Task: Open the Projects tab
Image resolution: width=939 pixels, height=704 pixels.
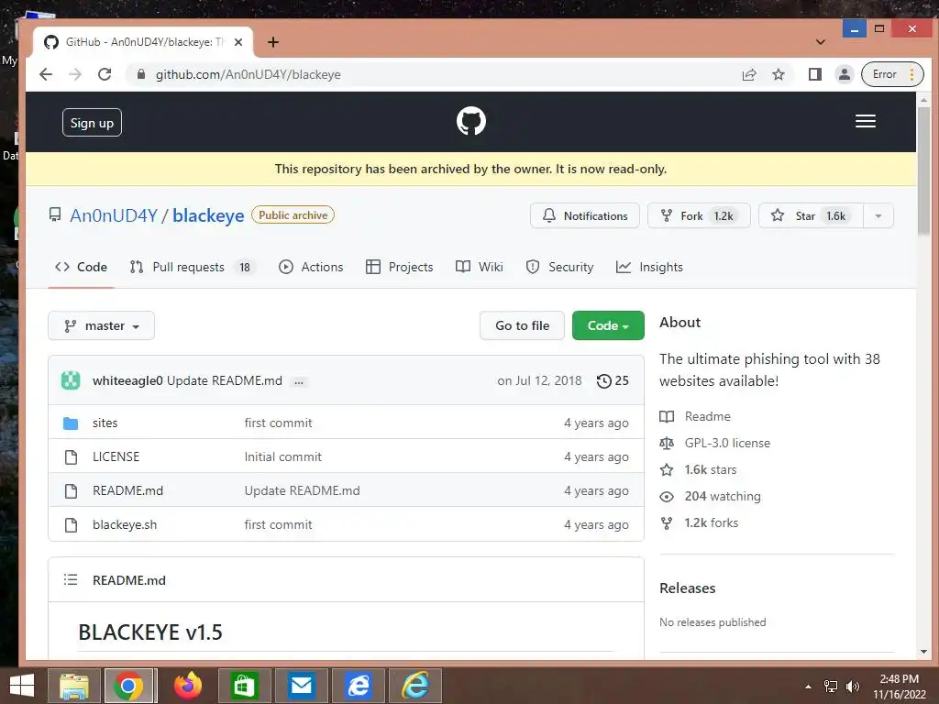Action: 400,267
